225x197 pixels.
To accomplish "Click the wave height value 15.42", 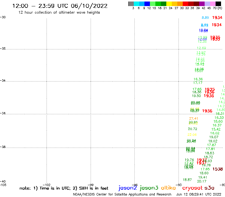I will 216,129.
